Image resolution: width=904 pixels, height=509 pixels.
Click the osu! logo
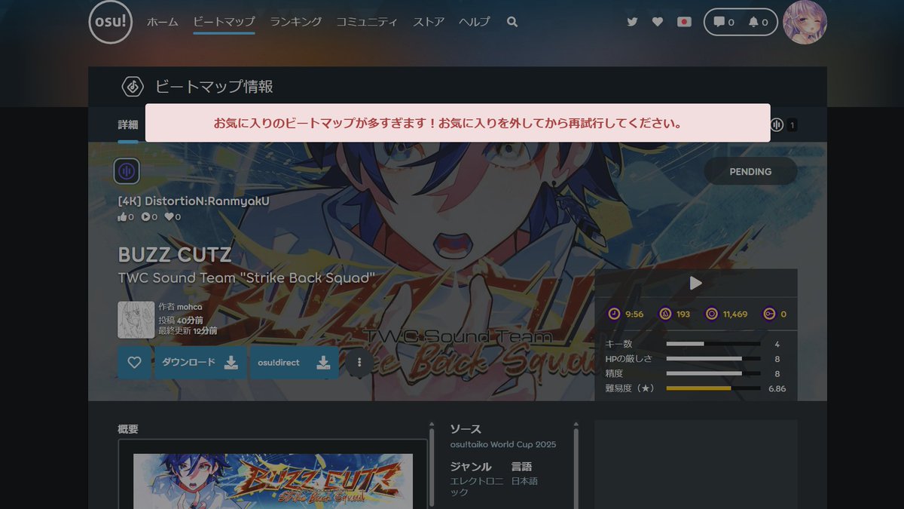coord(111,22)
